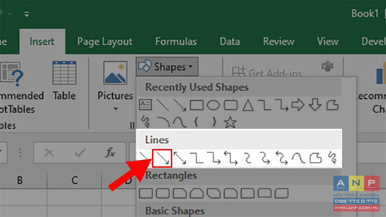The width and height of the screenshot is (386, 217).
Task: Pick the Line shape in Recently Used Shapes
Action: (x=163, y=105)
